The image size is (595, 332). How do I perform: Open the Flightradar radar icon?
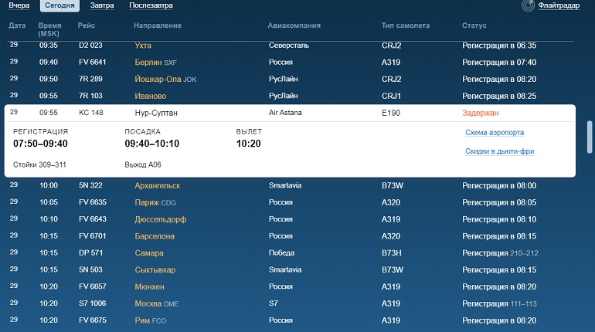(528, 5)
